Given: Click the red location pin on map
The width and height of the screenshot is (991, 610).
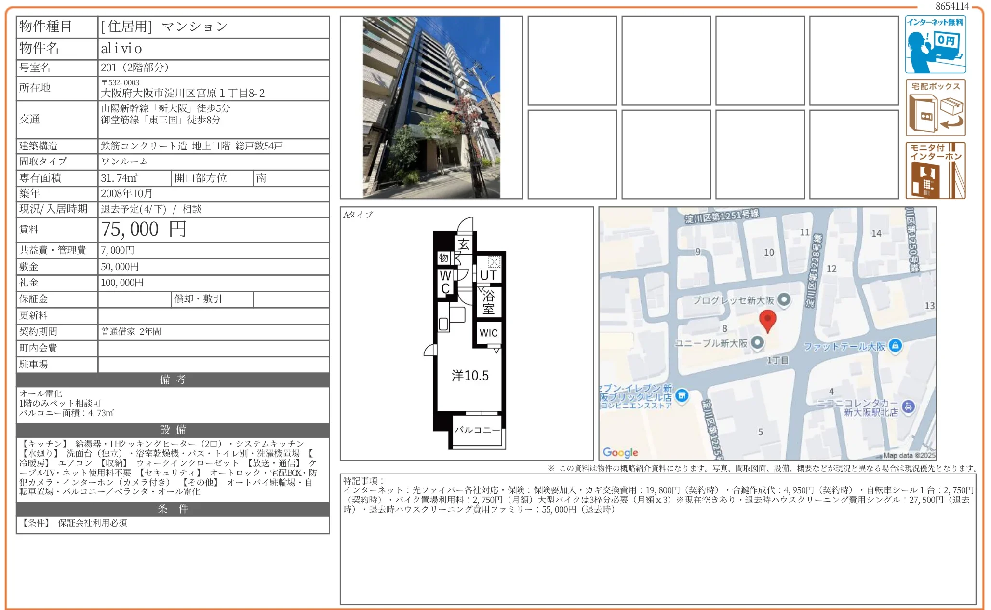Looking at the screenshot, I should click(x=767, y=320).
